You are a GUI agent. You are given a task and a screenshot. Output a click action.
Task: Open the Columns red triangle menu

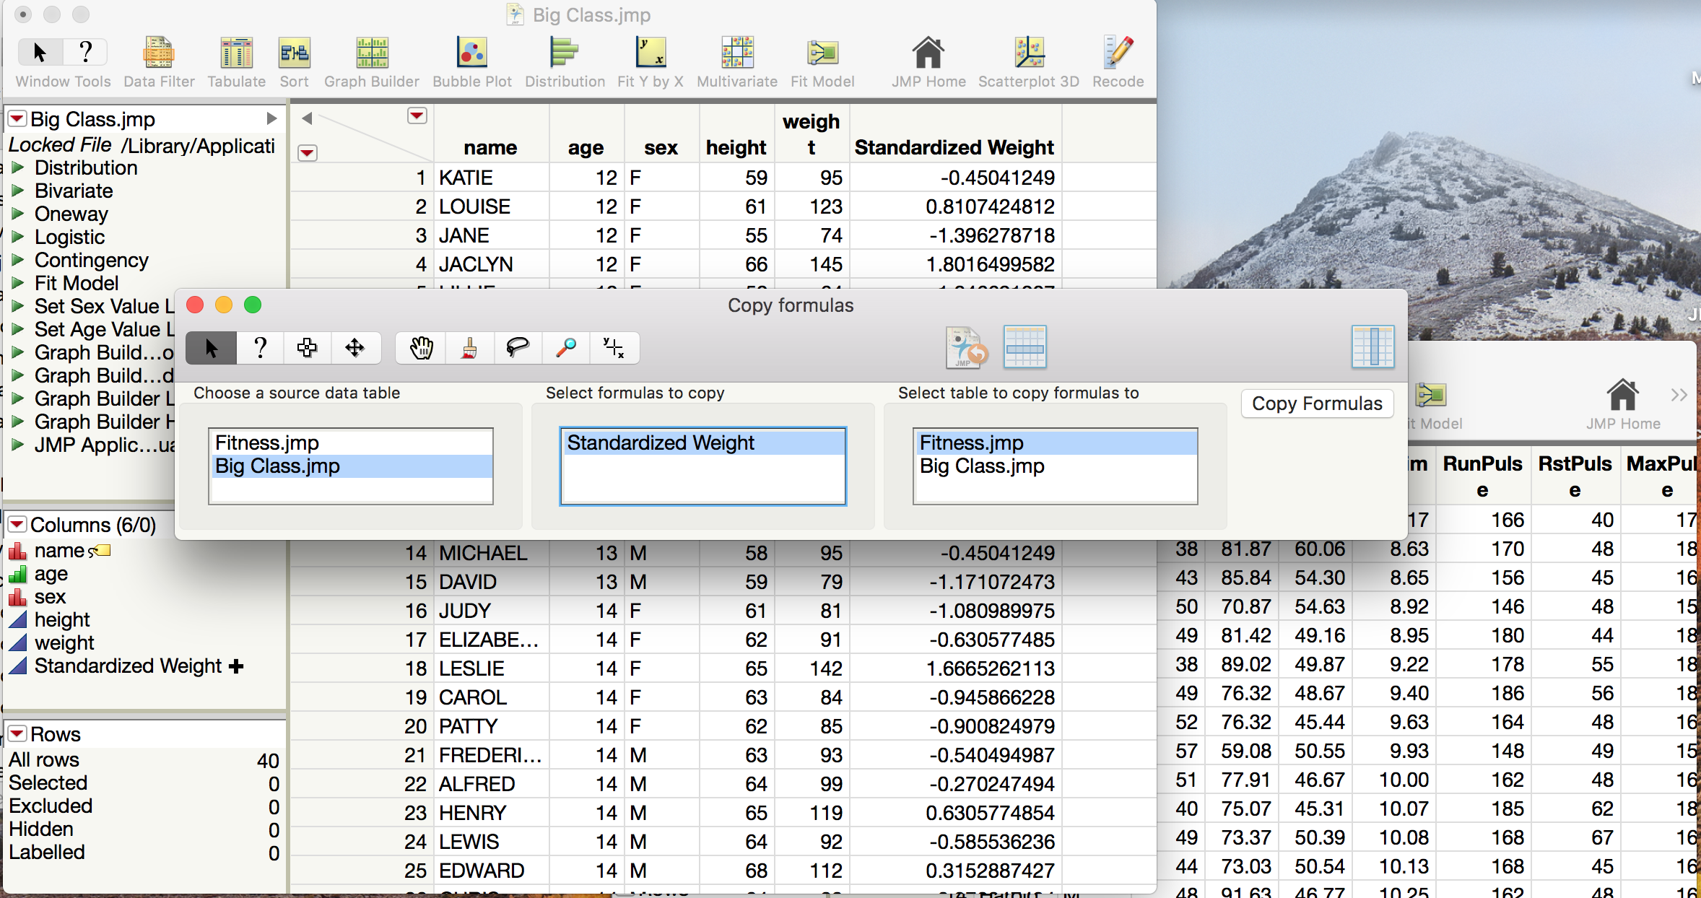tap(17, 524)
